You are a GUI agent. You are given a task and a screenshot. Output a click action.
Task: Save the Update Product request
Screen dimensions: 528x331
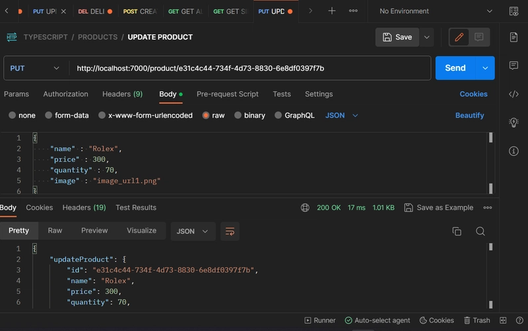click(x=397, y=37)
